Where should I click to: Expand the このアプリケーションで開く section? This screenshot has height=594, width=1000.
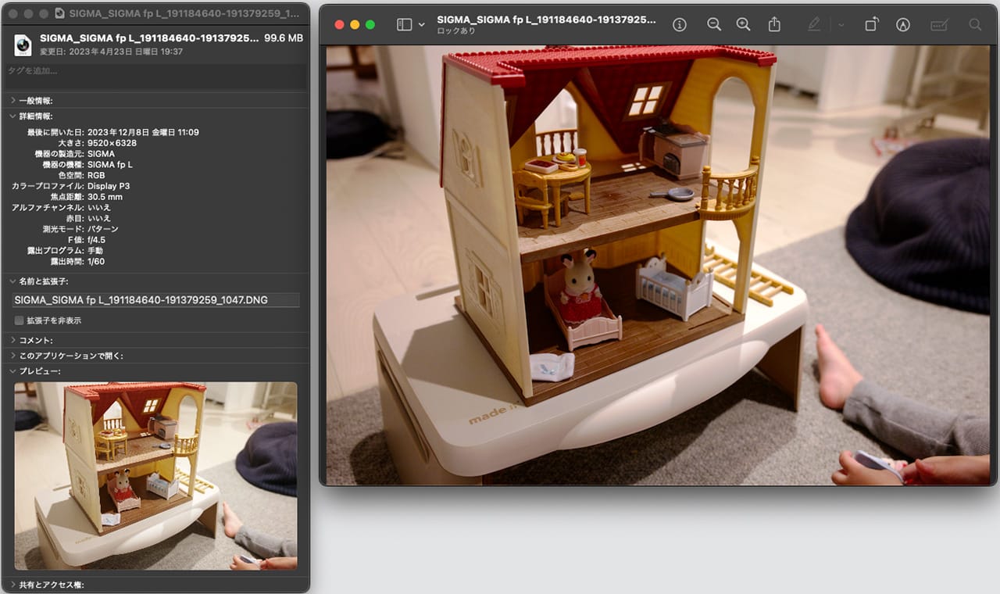tap(12, 356)
